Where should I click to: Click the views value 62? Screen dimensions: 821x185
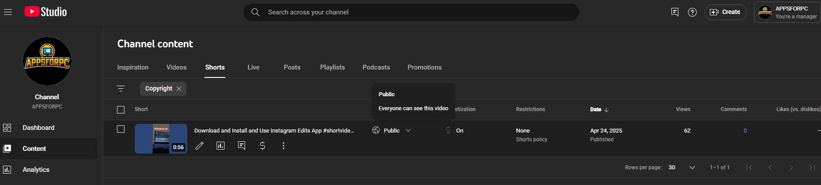687,131
